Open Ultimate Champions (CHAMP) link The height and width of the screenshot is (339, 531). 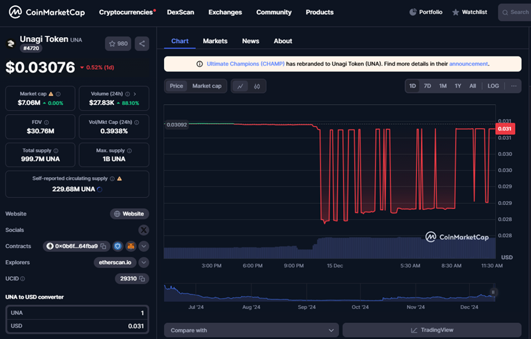pyautogui.click(x=246, y=64)
